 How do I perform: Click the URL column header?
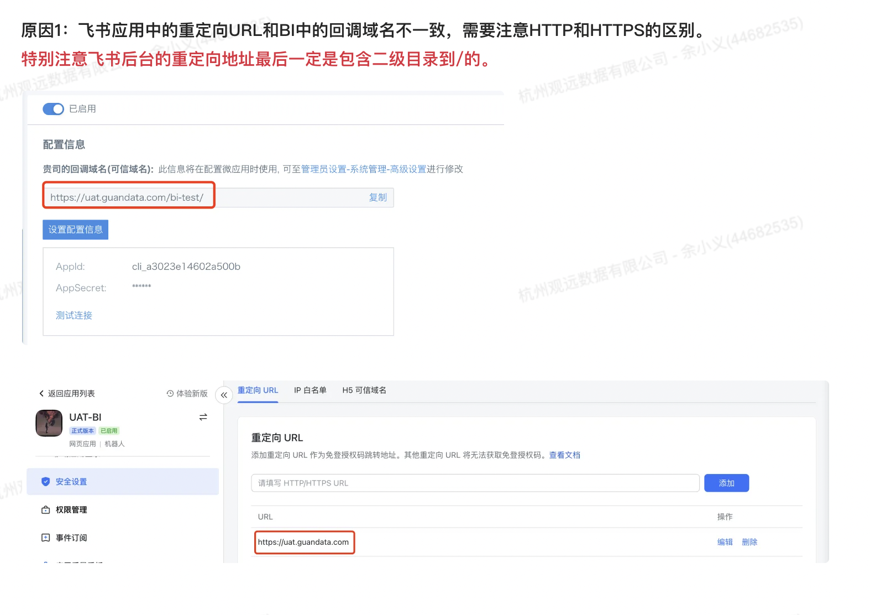click(265, 517)
